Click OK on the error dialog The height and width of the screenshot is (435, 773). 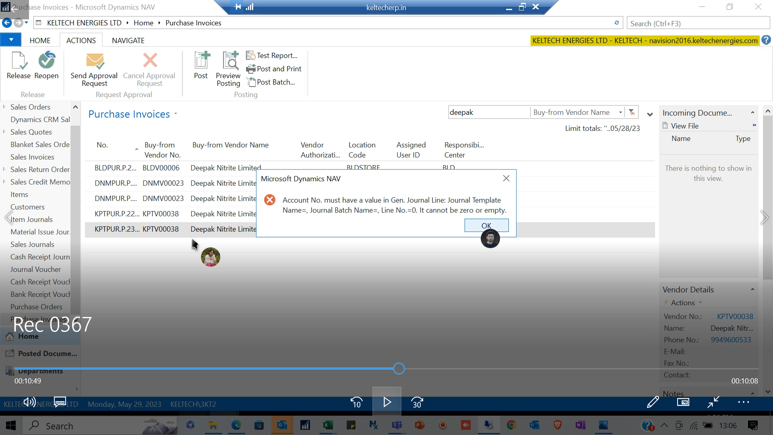(x=486, y=226)
